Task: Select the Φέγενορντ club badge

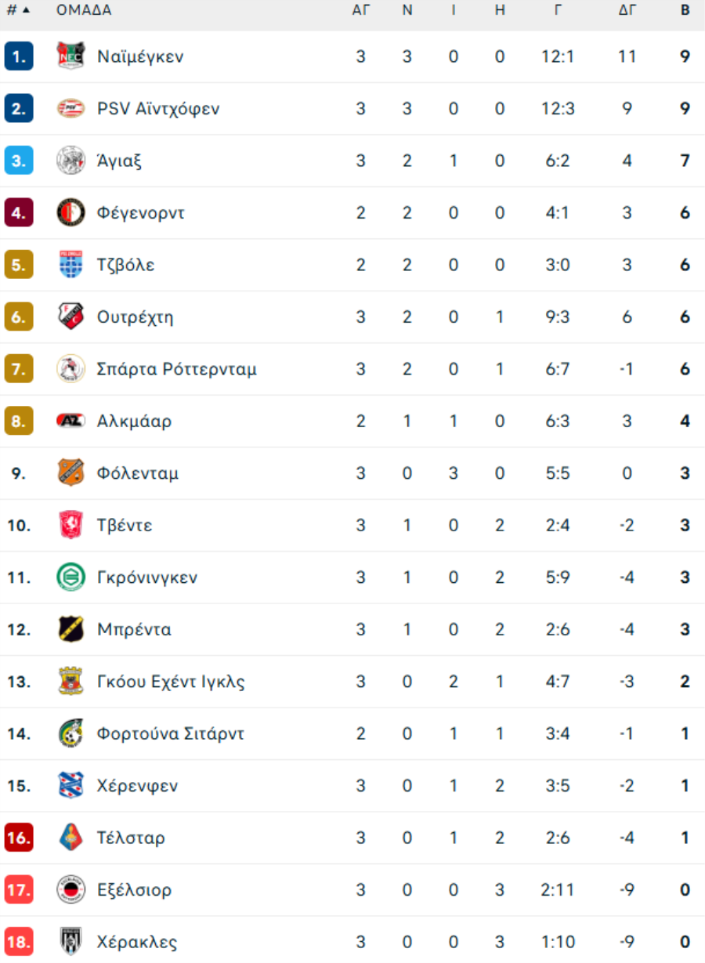Action: pyautogui.click(x=70, y=212)
